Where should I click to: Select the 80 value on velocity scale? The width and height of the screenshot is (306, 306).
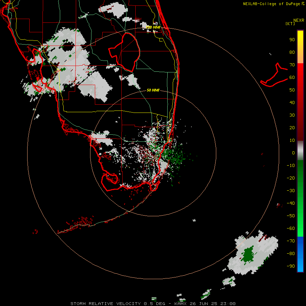292,52
